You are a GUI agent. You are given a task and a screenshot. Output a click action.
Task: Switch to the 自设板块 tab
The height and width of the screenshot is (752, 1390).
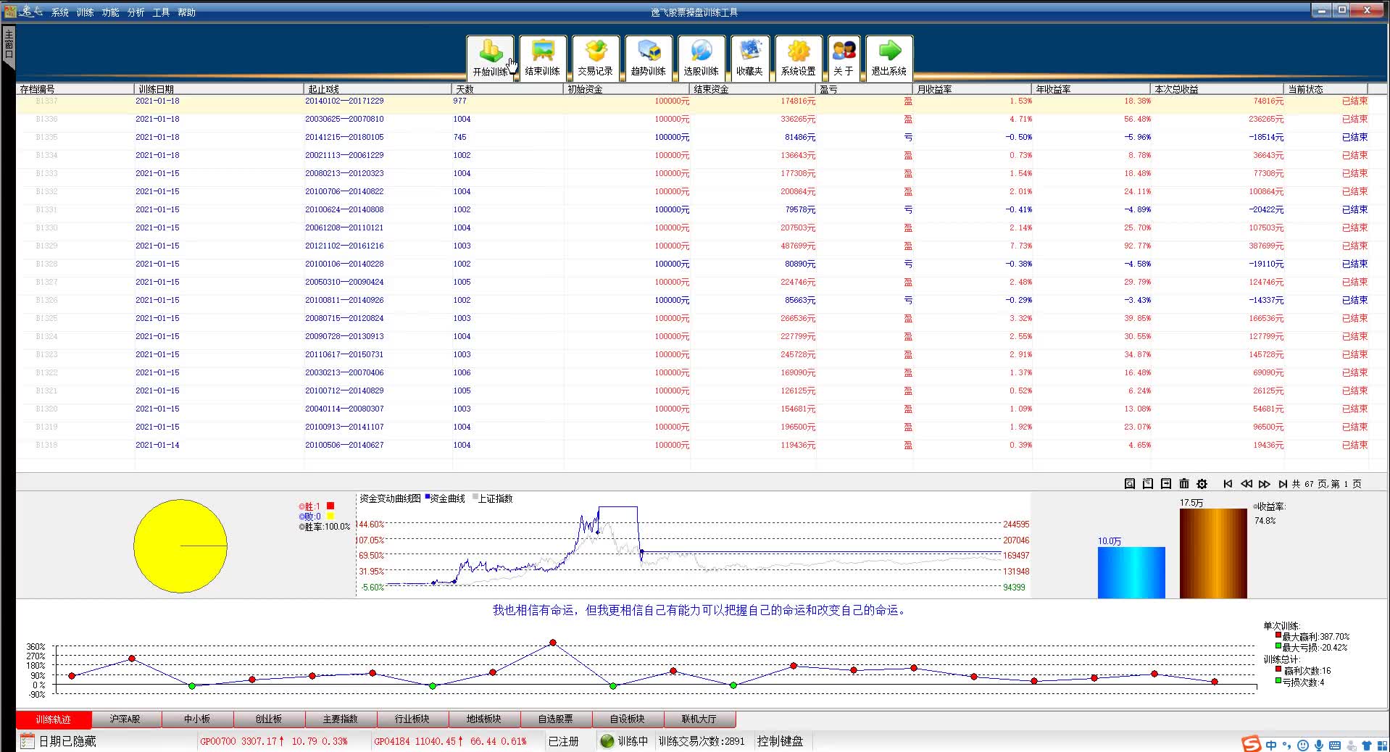click(628, 719)
